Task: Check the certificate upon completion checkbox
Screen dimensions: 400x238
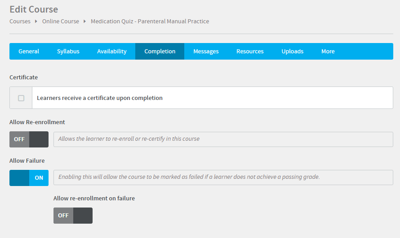Action: click(21, 98)
